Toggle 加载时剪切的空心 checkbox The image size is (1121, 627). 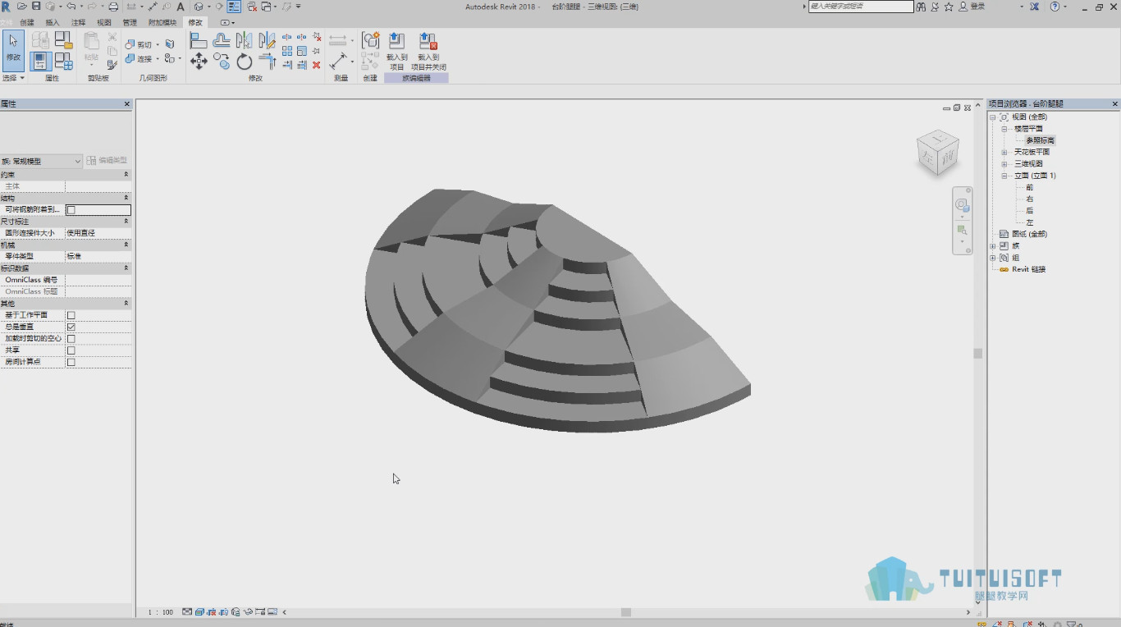click(x=71, y=338)
